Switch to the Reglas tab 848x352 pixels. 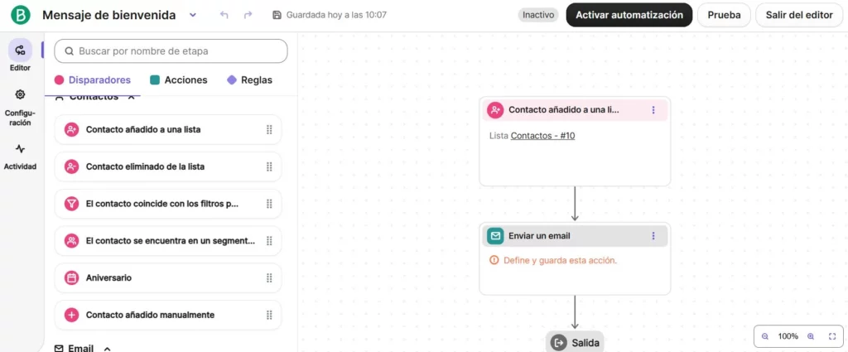click(x=249, y=80)
